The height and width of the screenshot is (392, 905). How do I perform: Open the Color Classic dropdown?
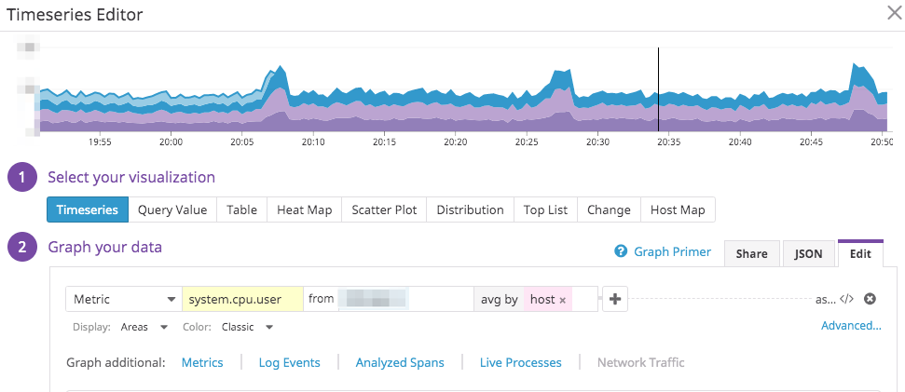tap(247, 328)
